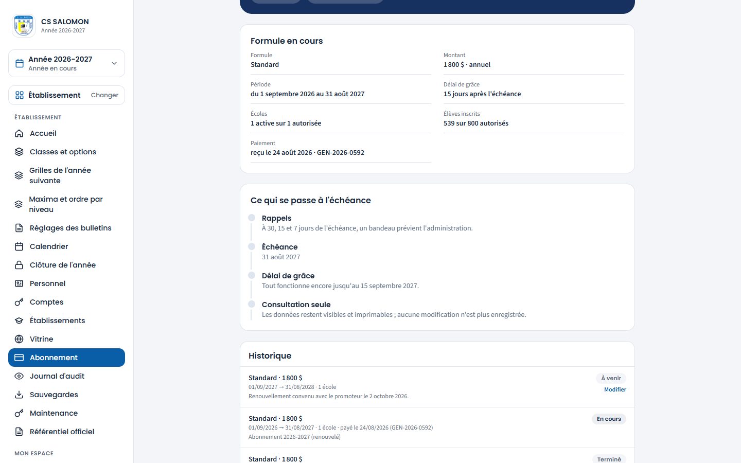Click the 'Délai de grâce' timeline step heading
Viewport: 741px width, 463px height.
point(288,276)
